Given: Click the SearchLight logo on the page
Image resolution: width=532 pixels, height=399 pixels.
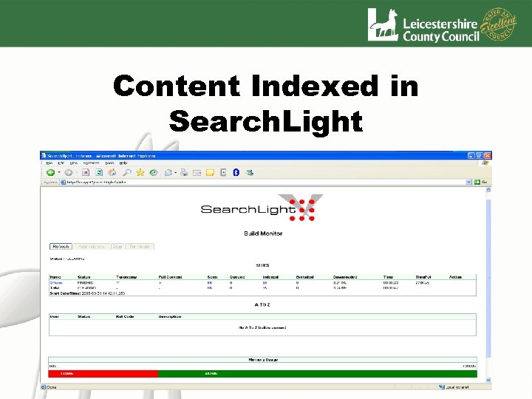Looking at the screenshot, I should coord(262,208).
